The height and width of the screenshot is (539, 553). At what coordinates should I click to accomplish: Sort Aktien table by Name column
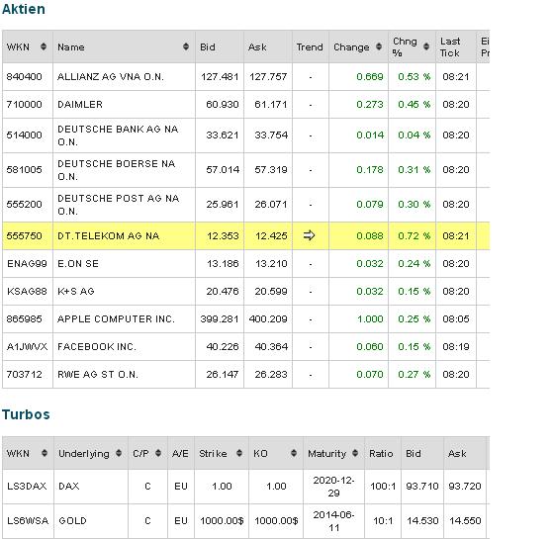[x=186, y=46]
